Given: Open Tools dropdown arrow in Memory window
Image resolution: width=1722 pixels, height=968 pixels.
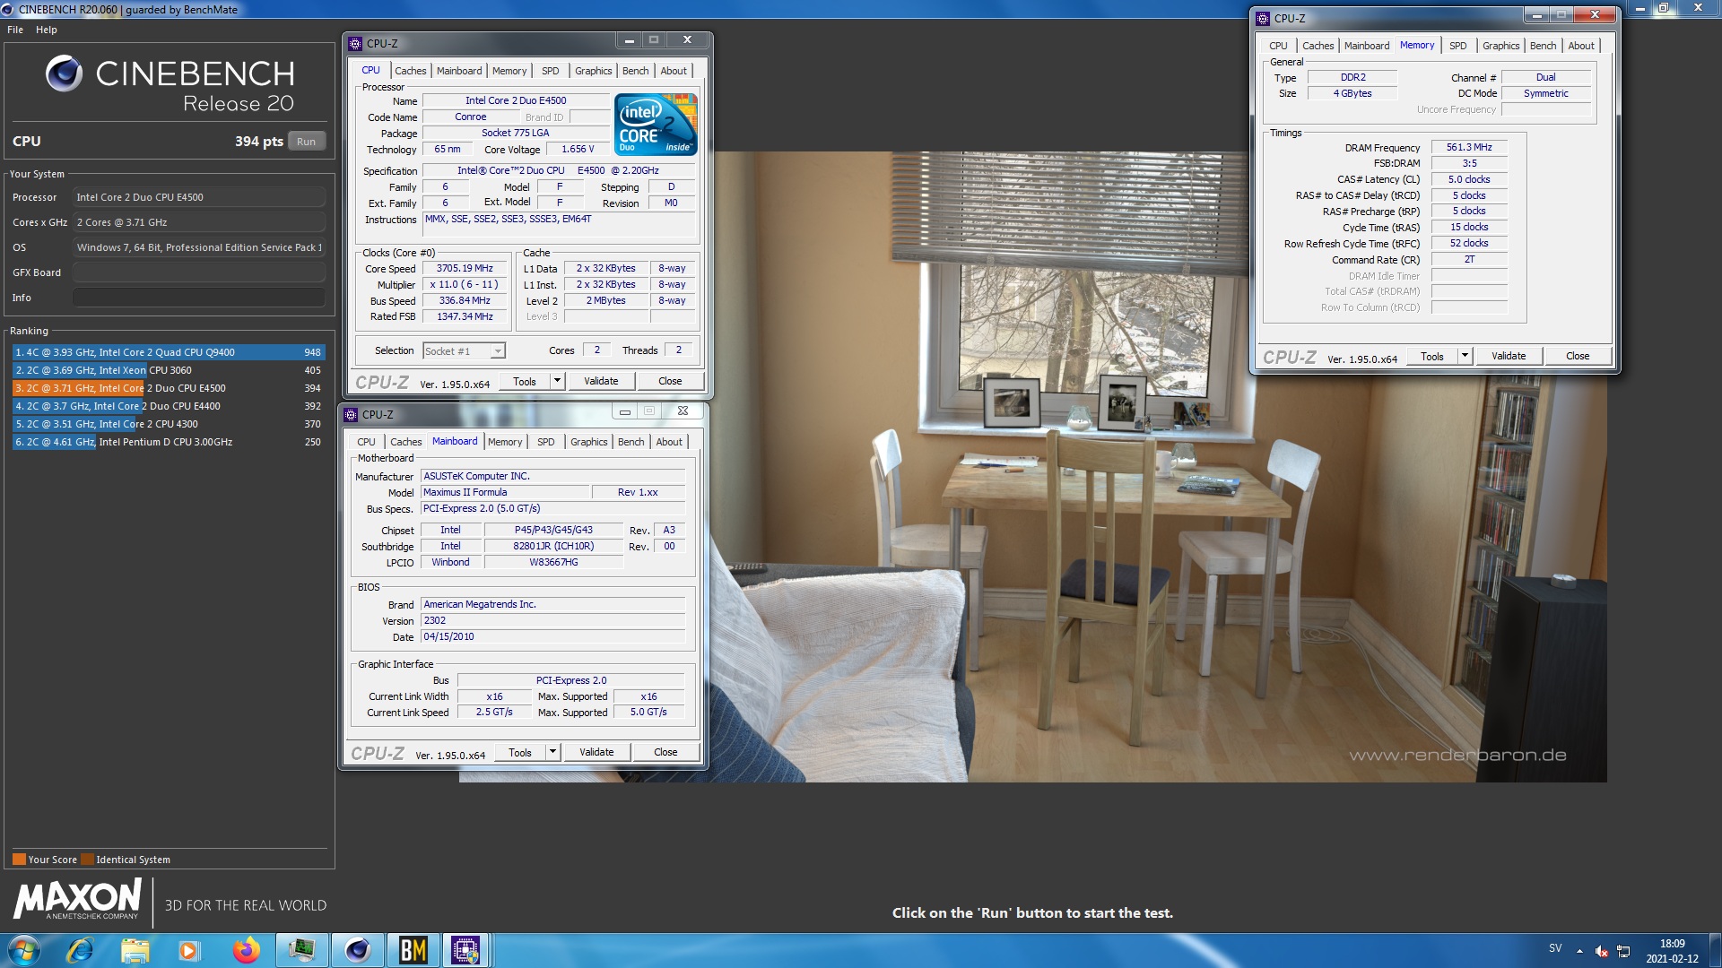Looking at the screenshot, I should [x=1465, y=356].
